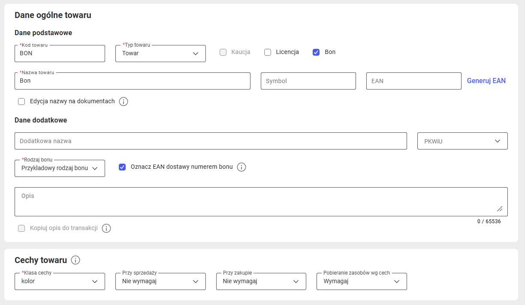
Task: Focus the Dodatkowa nazwa field
Action: click(x=211, y=141)
